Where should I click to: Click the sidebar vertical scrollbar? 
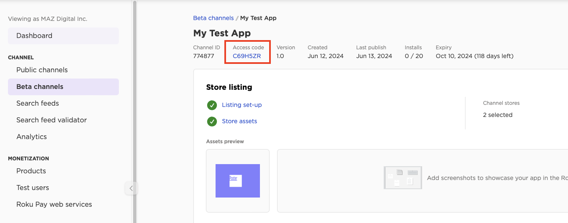(134, 111)
